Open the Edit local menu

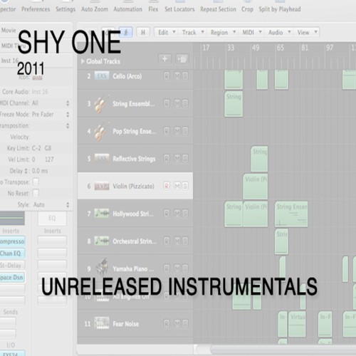tap(166, 32)
